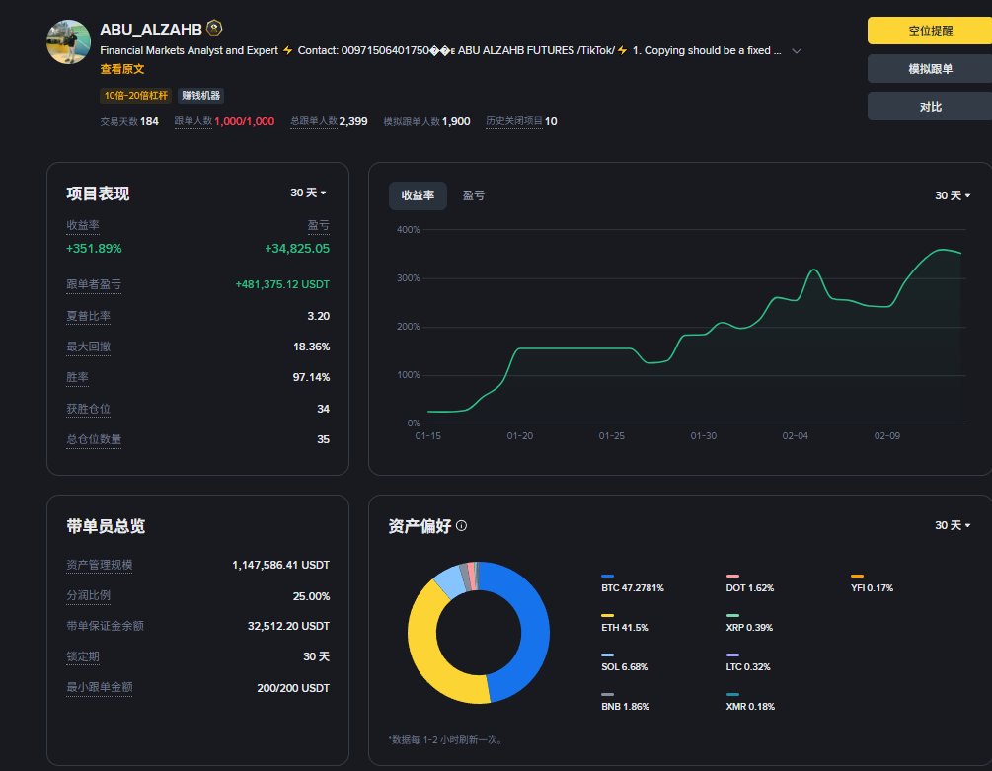Image resolution: width=992 pixels, height=771 pixels.
Task: Click the XRP green legend marker
Action: click(x=732, y=615)
